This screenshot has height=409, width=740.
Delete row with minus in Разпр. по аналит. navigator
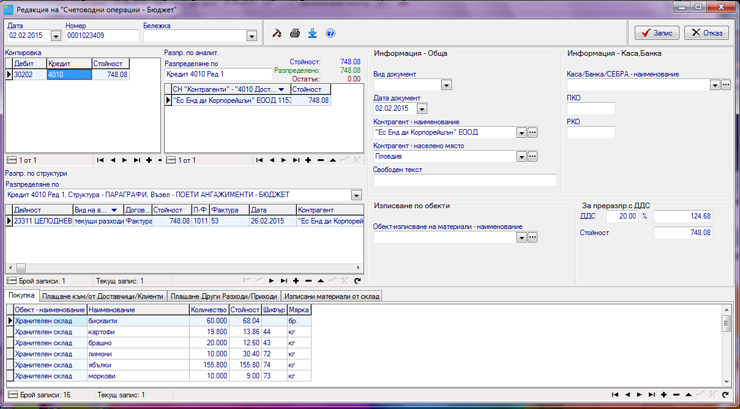[x=320, y=160]
